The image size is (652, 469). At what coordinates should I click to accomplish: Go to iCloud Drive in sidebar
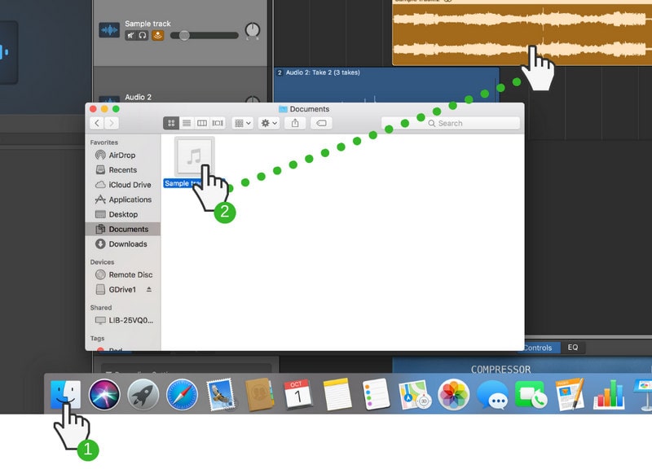[130, 185]
